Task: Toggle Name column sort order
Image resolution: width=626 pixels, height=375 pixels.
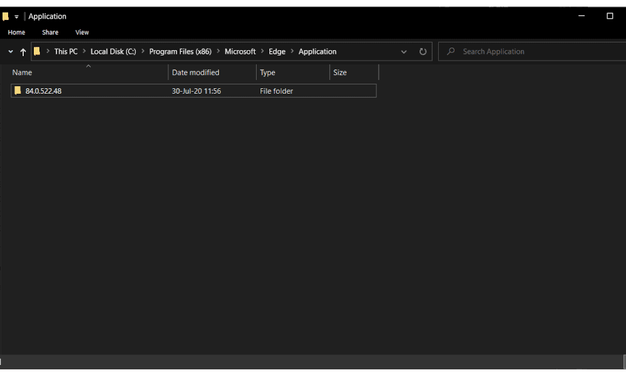Action: coord(22,72)
